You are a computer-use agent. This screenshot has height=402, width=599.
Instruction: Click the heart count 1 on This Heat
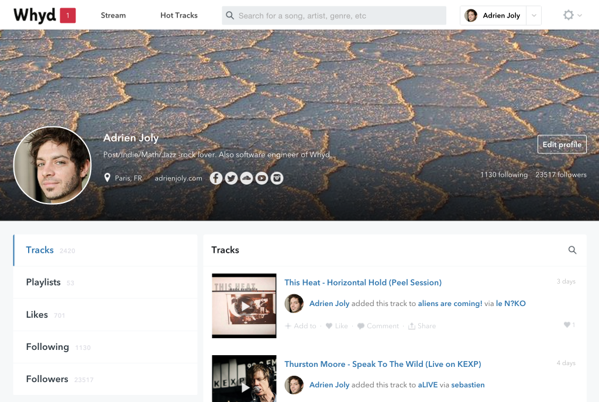tap(569, 325)
